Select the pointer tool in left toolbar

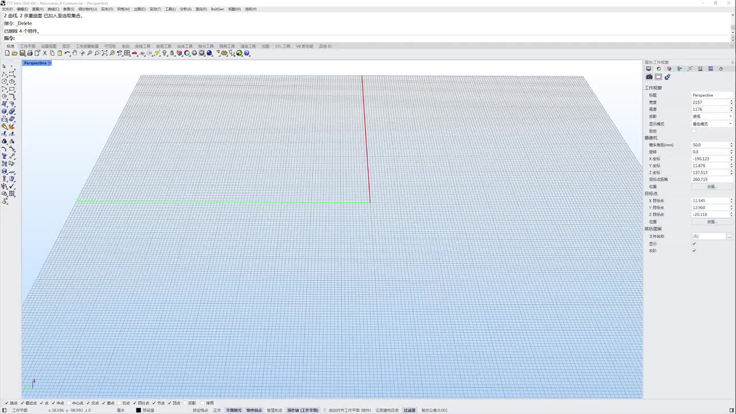pyautogui.click(x=4, y=67)
